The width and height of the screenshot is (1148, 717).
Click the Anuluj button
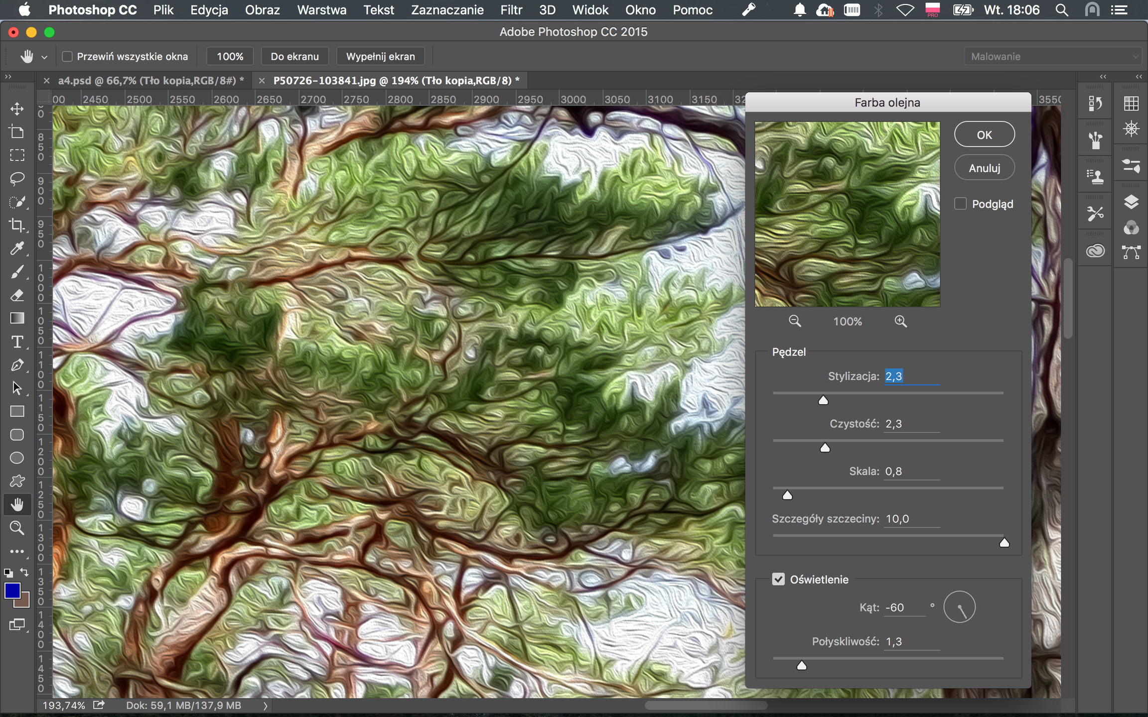(x=984, y=168)
